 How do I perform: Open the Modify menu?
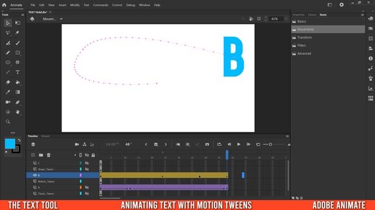75,5
